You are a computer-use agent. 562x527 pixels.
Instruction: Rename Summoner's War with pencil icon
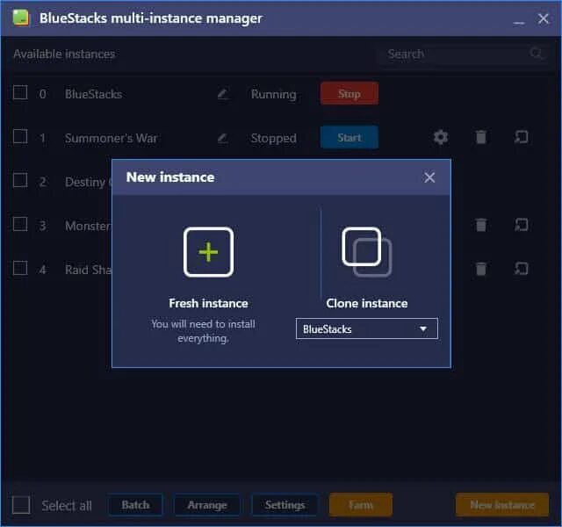click(222, 138)
